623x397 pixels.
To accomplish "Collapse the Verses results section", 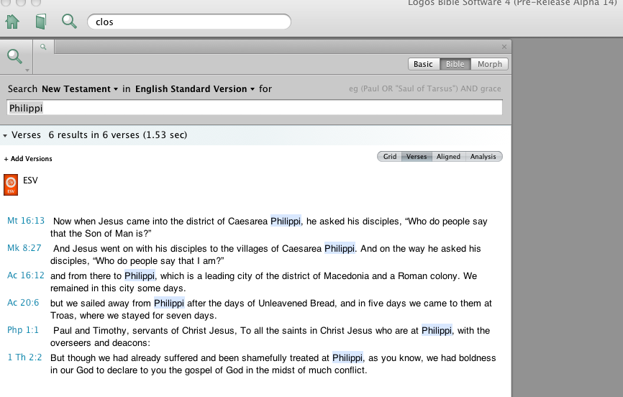I will click(5, 135).
